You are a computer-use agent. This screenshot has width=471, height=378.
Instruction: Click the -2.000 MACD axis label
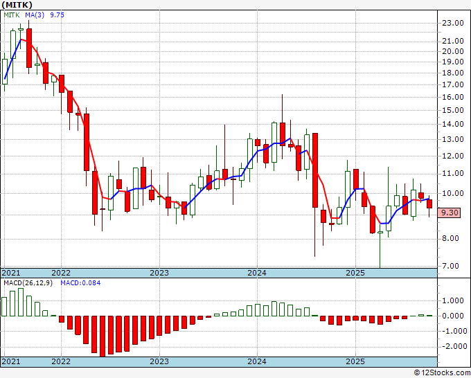point(453,346)
